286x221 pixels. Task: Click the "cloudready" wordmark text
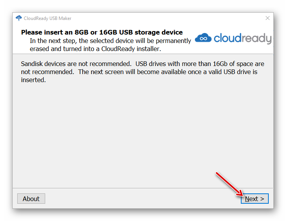tap(242, 38)
